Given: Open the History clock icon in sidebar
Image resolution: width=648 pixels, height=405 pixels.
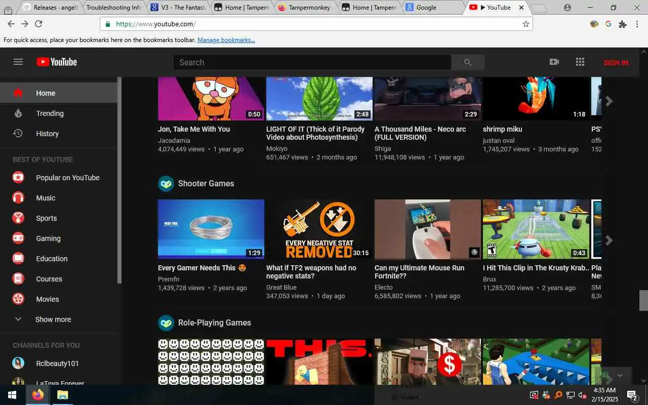Looking at the screenshot, I should (x=18, y=133).
